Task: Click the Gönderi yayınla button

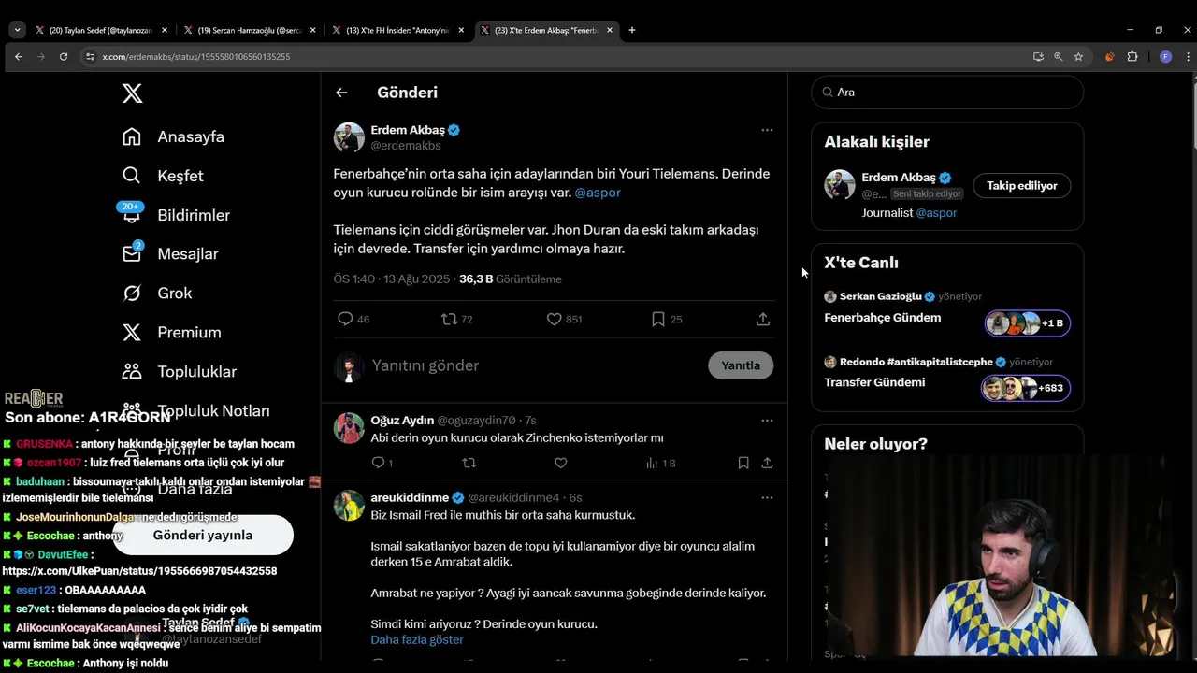Action: tap(203, 535)
